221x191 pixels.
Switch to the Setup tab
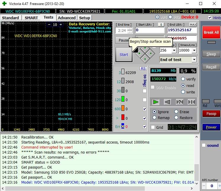click(x=84, y=18)
